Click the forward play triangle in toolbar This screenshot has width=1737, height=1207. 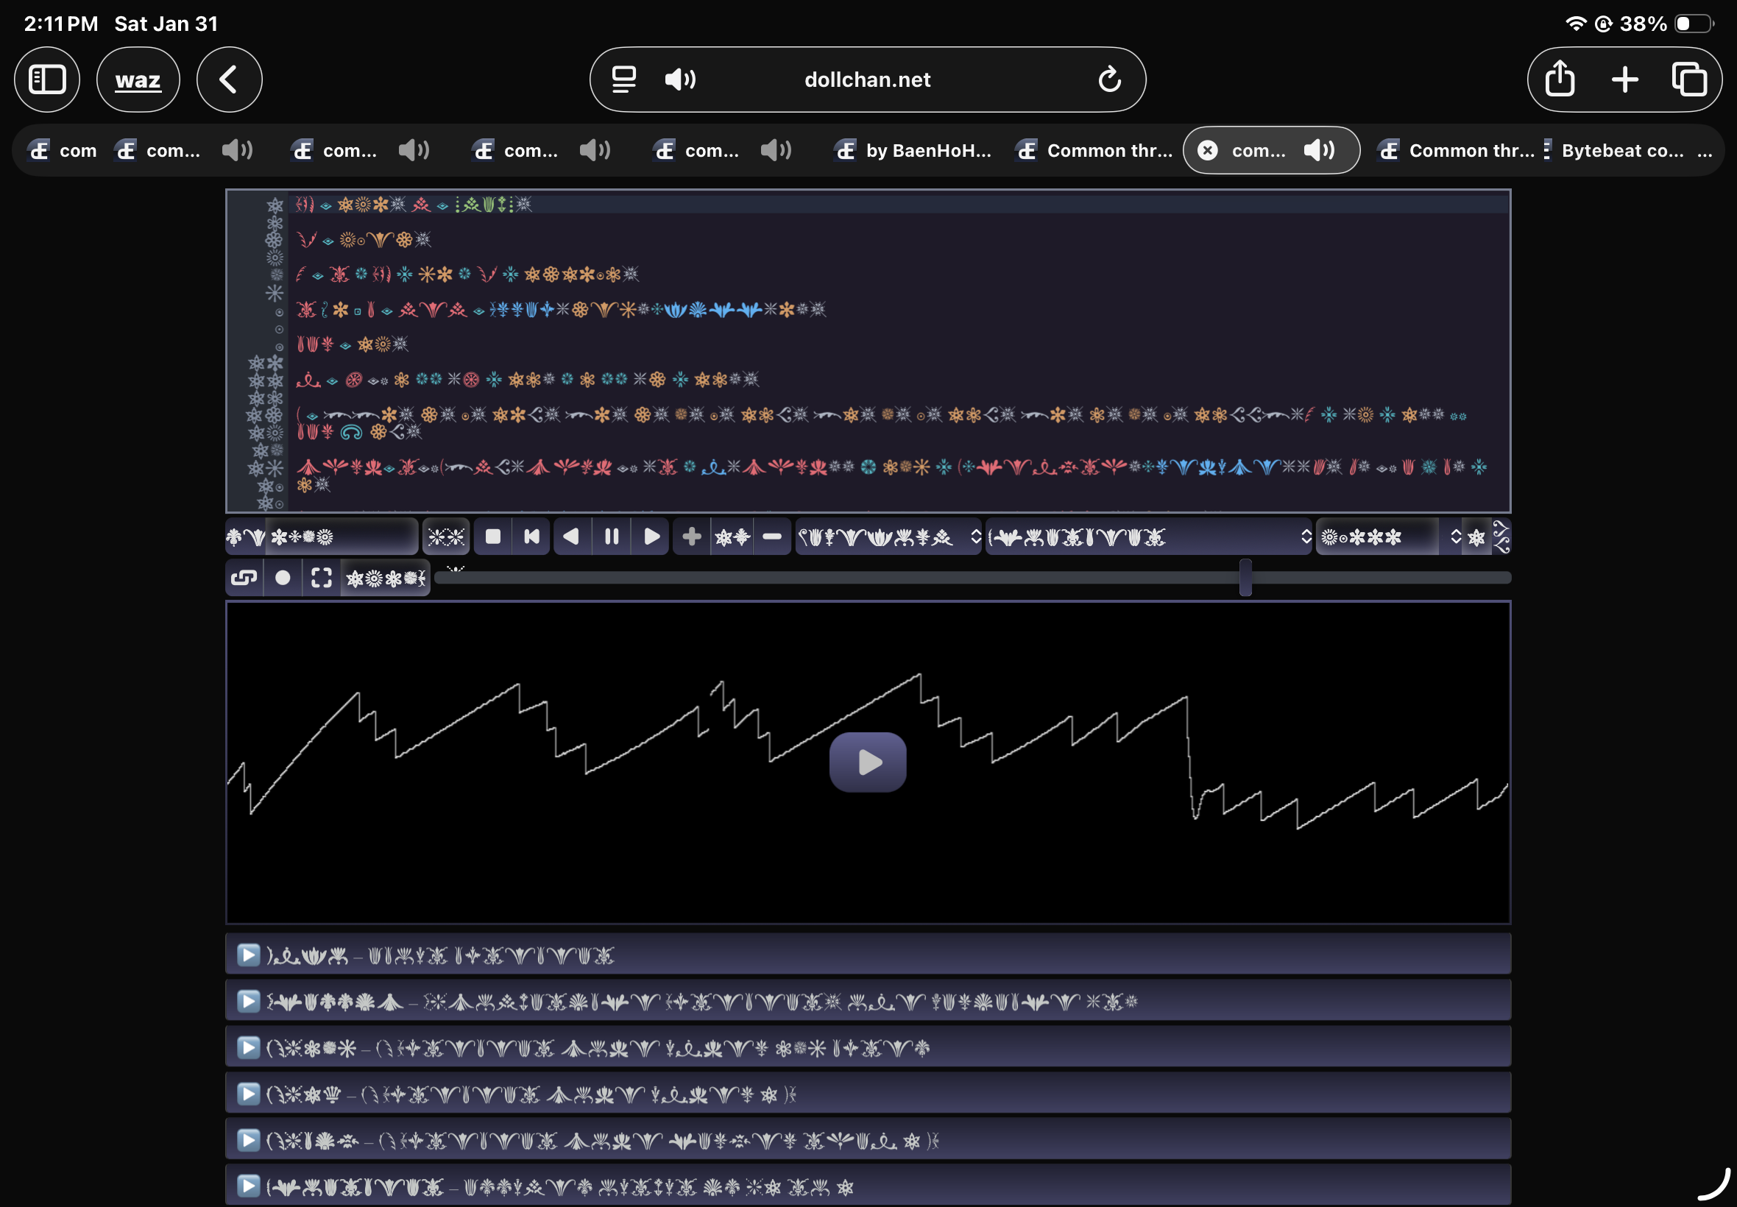651,537
